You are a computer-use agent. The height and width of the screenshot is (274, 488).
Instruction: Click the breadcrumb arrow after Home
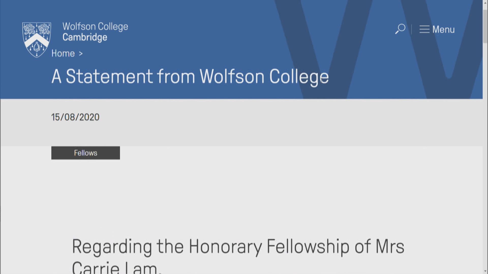coord(81,54)
